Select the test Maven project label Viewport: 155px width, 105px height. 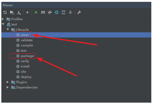pos(14,24)
